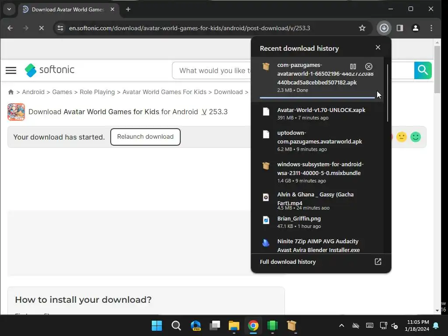Rate with the green smiley face

[x=416, y=137]
